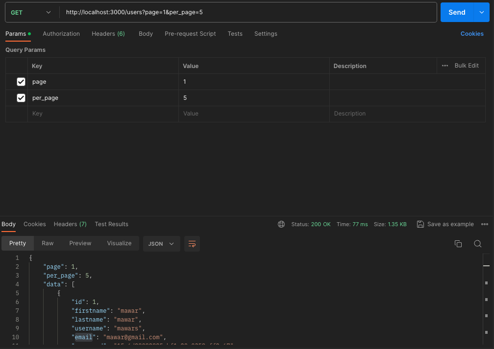Click the "firstname" key in response

click(91, 311)
